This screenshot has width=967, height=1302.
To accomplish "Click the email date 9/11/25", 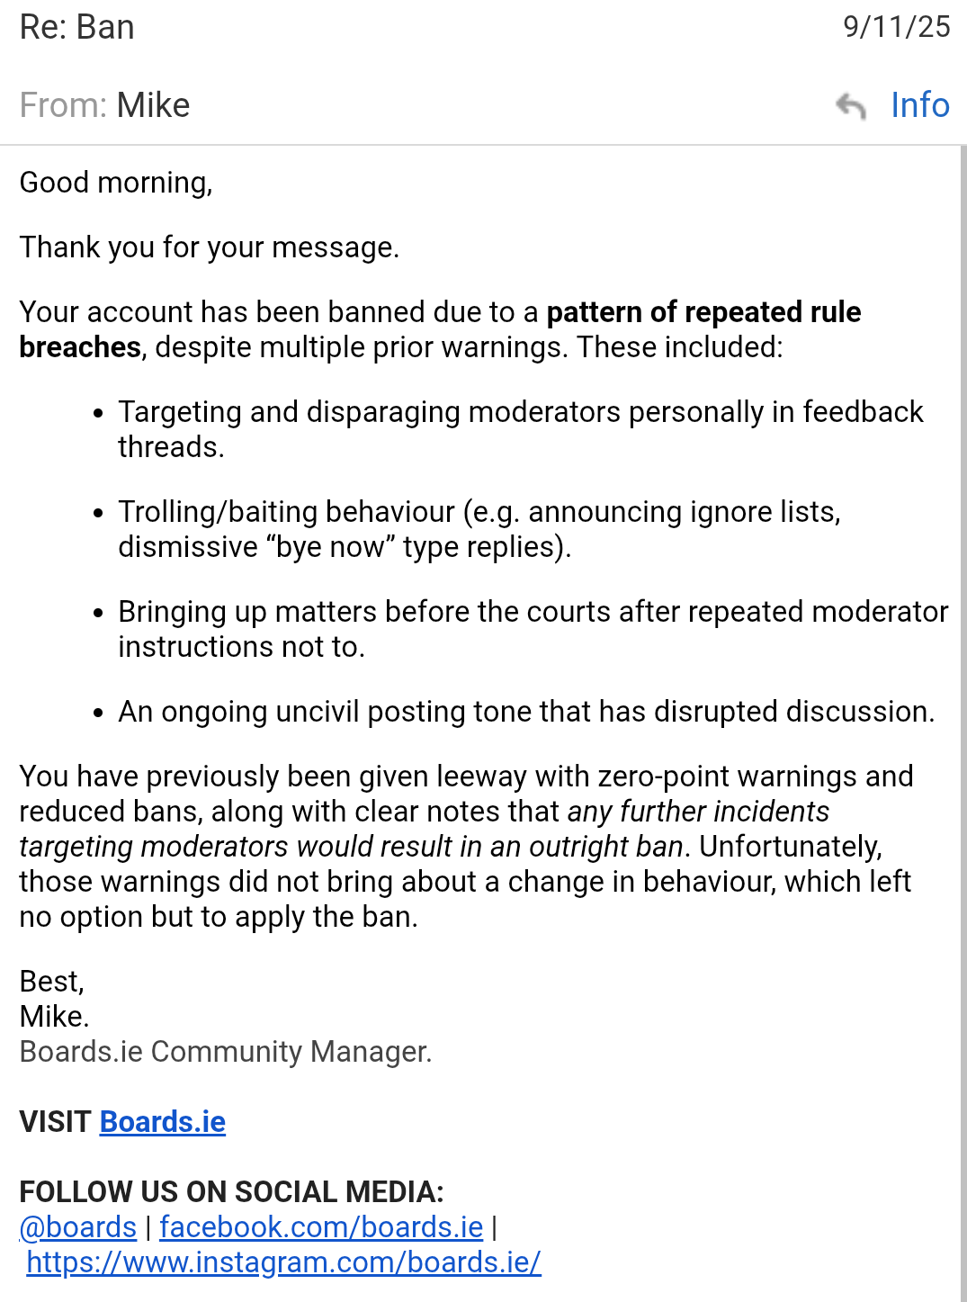I will (896, 27).
